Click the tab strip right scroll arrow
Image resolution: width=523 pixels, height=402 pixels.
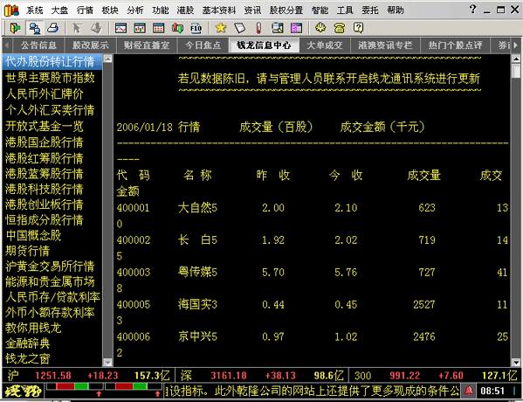click(x=516, y=45)
